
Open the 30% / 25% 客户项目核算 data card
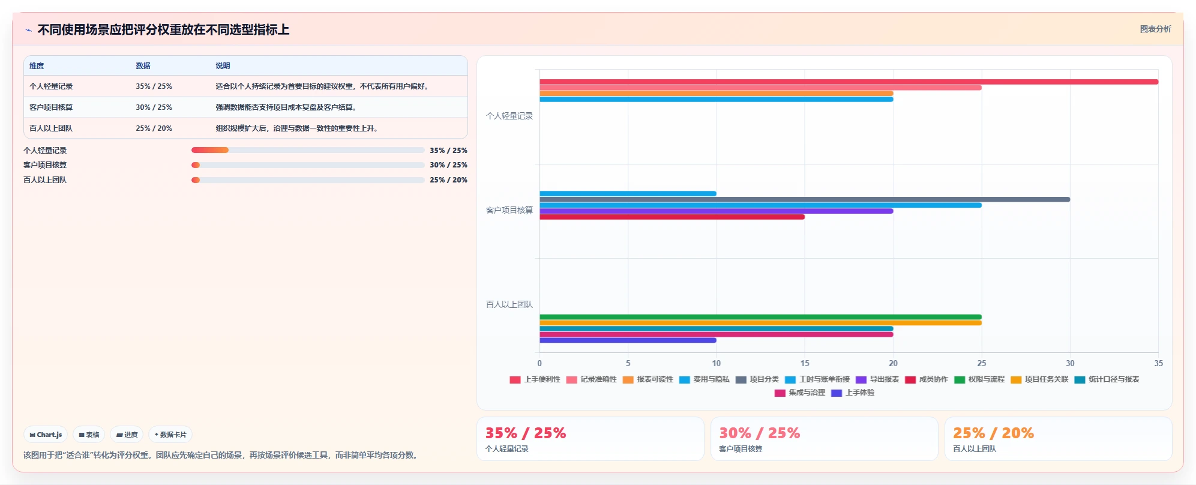[x=824, y=439]
